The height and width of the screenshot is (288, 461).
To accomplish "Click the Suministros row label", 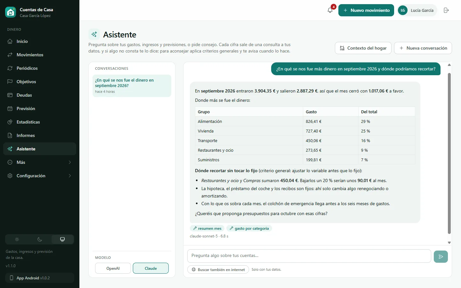I will coord(208,160).
